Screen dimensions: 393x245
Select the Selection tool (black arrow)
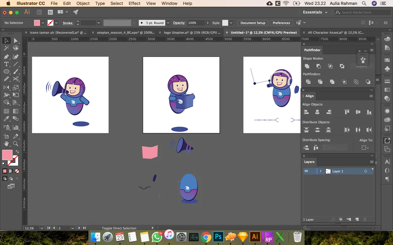click(x=6, y=41)
